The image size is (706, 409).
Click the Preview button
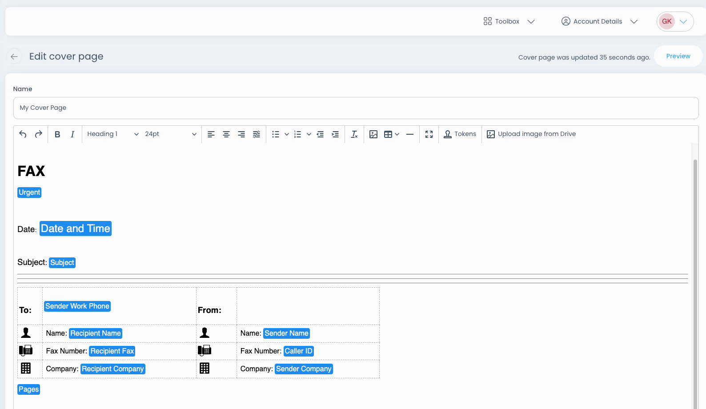(678, 56)
